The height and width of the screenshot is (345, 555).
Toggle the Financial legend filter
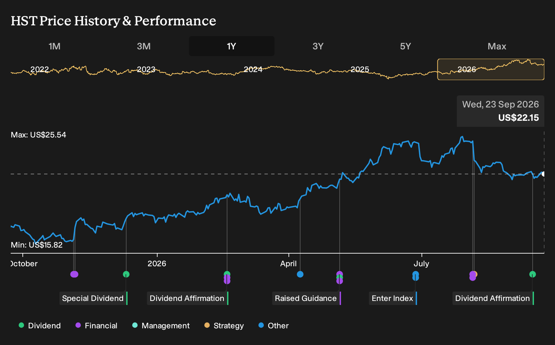[96, 326]
